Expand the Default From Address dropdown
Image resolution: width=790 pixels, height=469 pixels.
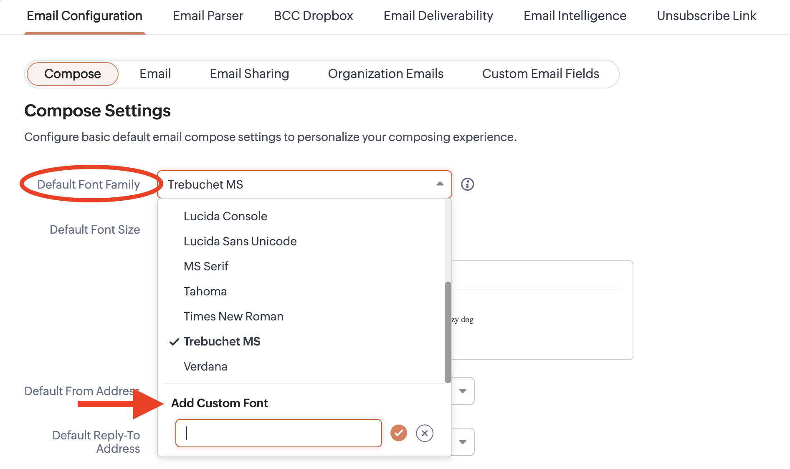(x=463, y=391)
